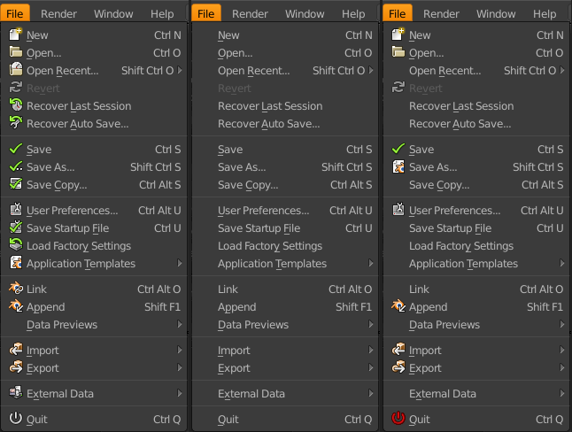The width and height of the screenshot is (572, 432).
Task: Click the Import icon in right menu
Action: click(x=398, y=350)
